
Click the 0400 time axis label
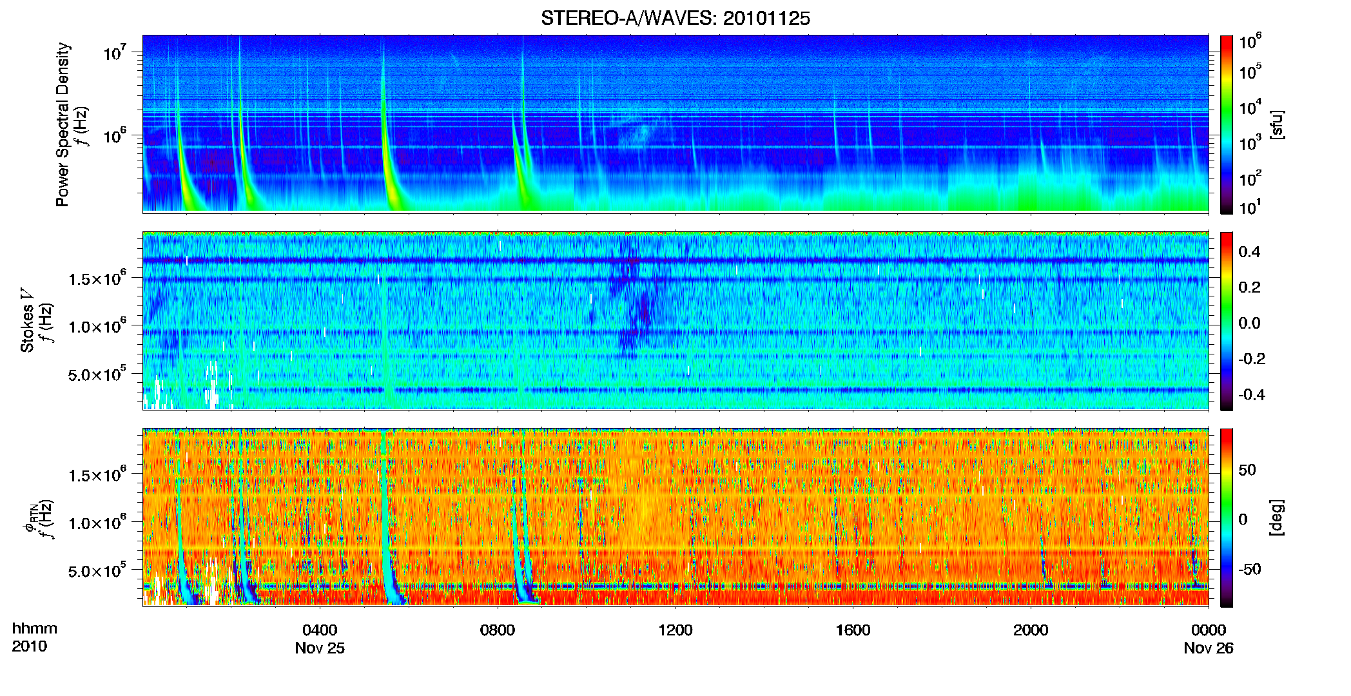[320, 630]
